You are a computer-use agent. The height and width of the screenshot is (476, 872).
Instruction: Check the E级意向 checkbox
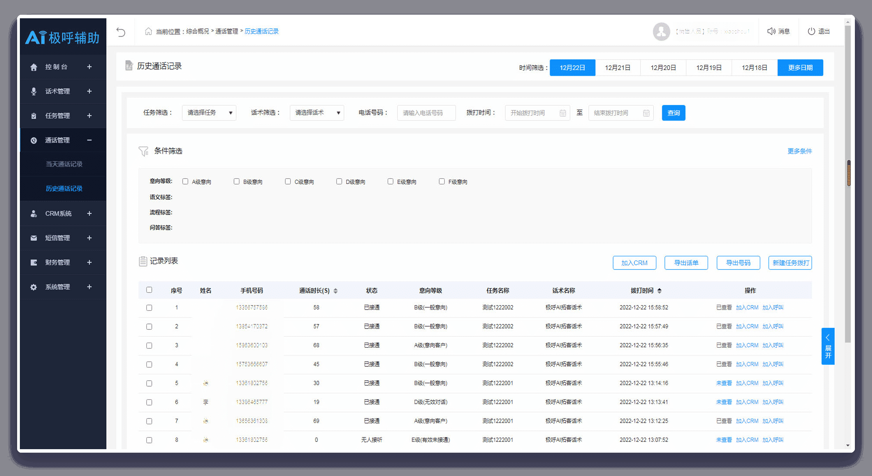(390, 182)
